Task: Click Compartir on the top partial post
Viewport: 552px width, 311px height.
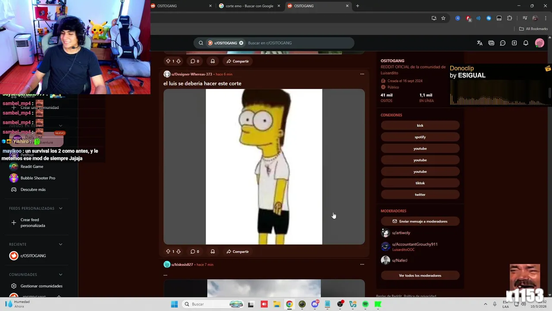Action: pos(238,61)
